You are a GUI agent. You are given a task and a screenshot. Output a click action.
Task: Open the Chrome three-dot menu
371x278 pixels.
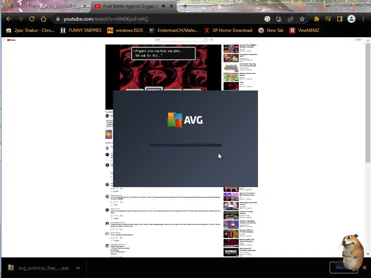363,19
